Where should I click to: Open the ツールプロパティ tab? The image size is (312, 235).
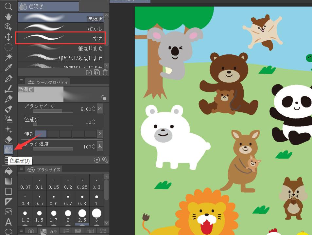tap(47, 82)
